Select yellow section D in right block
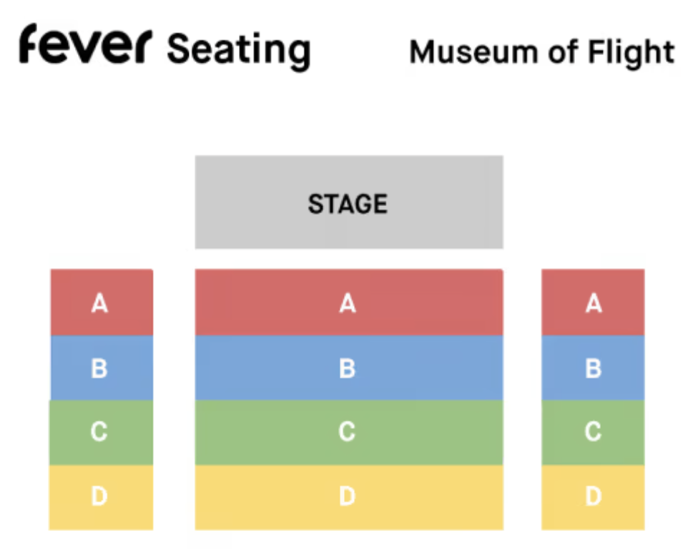The image size is (698, 558). (593, 497)
